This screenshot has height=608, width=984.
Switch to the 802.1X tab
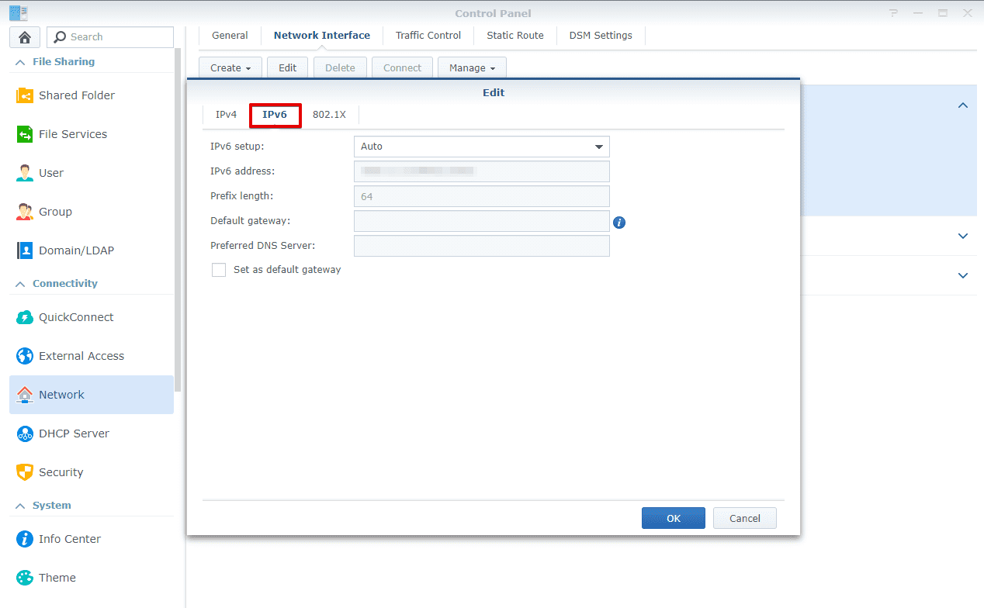tap(329, 114)
